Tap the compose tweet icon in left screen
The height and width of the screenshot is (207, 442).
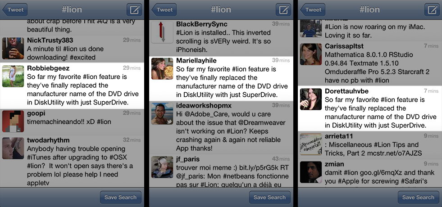(x=134, y=10)
